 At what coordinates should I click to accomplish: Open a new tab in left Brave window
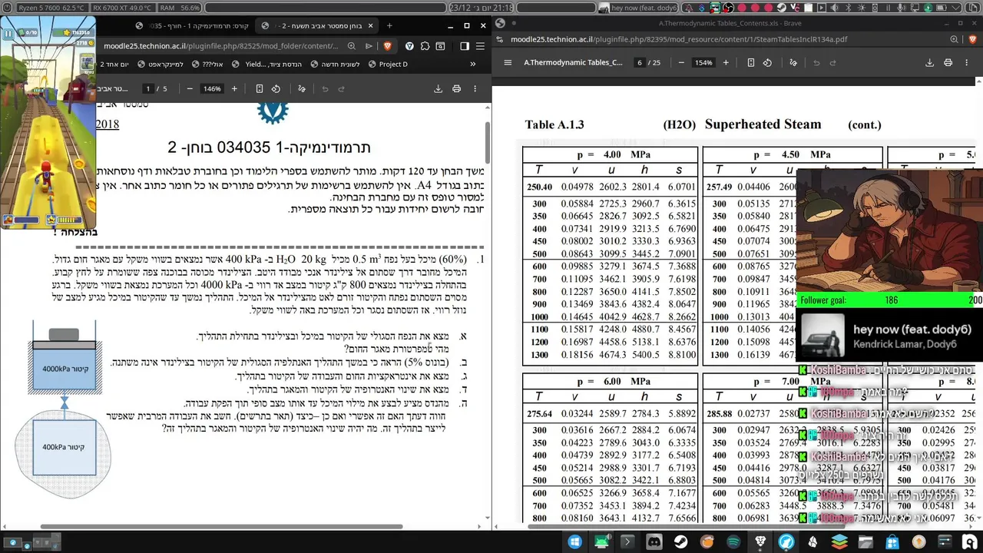coord(389,25)
